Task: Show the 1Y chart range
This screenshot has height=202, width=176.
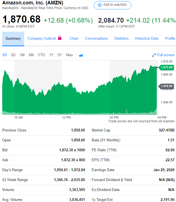Action: point(51,55)
